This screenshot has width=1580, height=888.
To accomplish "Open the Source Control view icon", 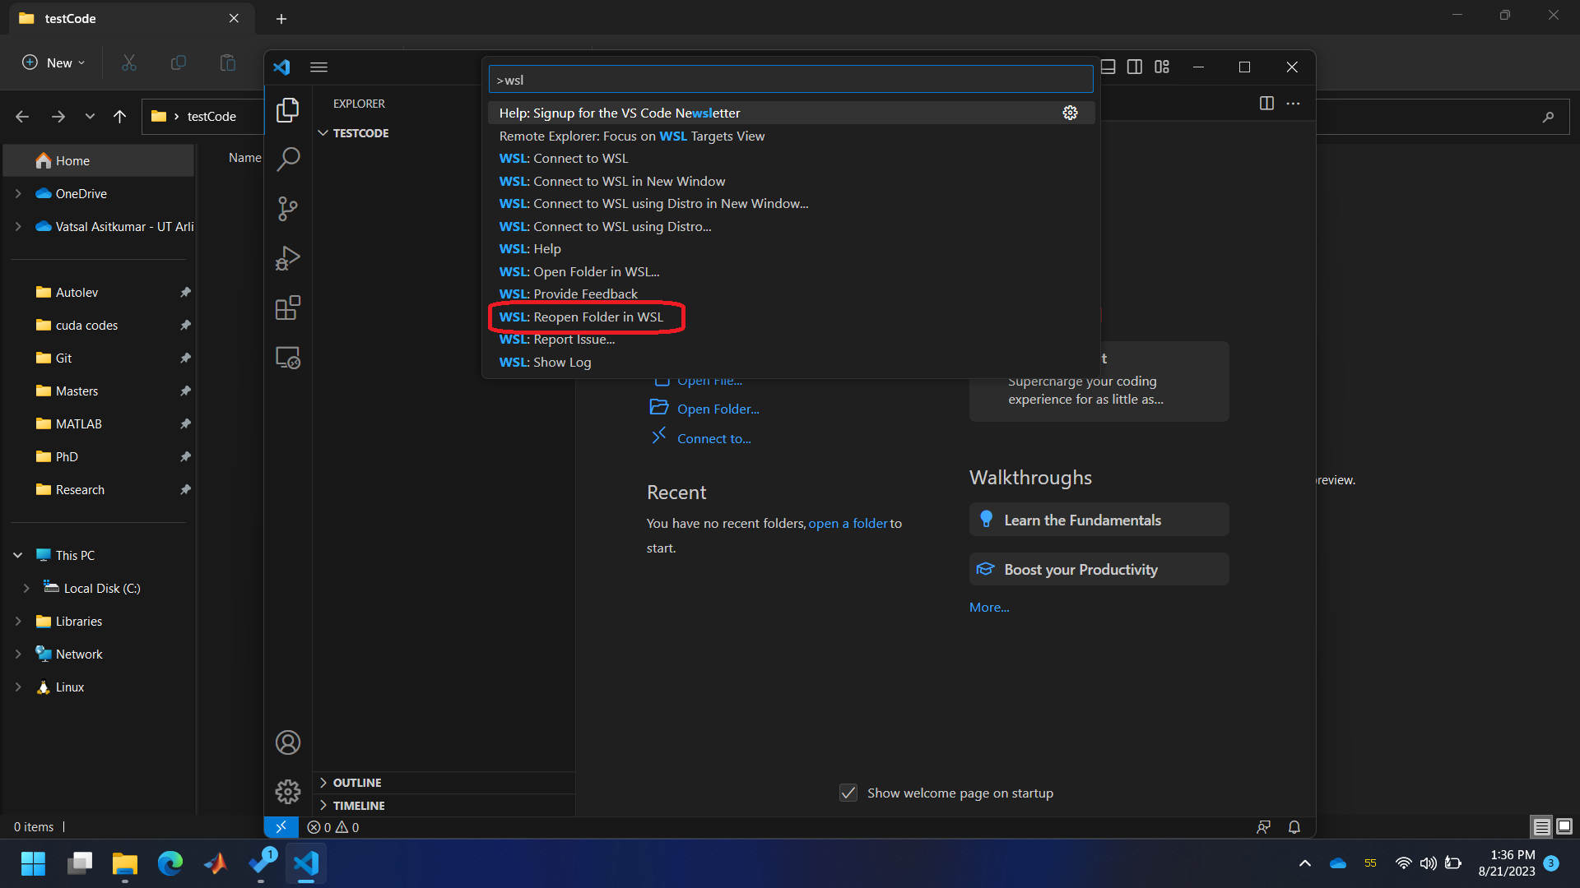I will pyautogui.click(x=287, y=209).
